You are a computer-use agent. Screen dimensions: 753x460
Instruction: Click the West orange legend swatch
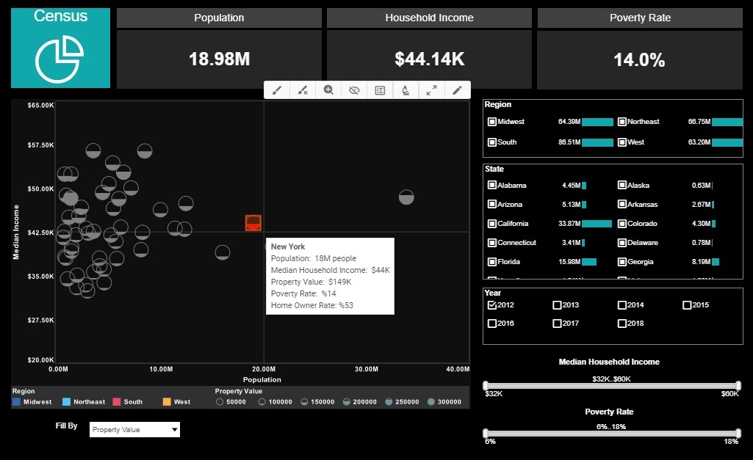click(167, 402)
